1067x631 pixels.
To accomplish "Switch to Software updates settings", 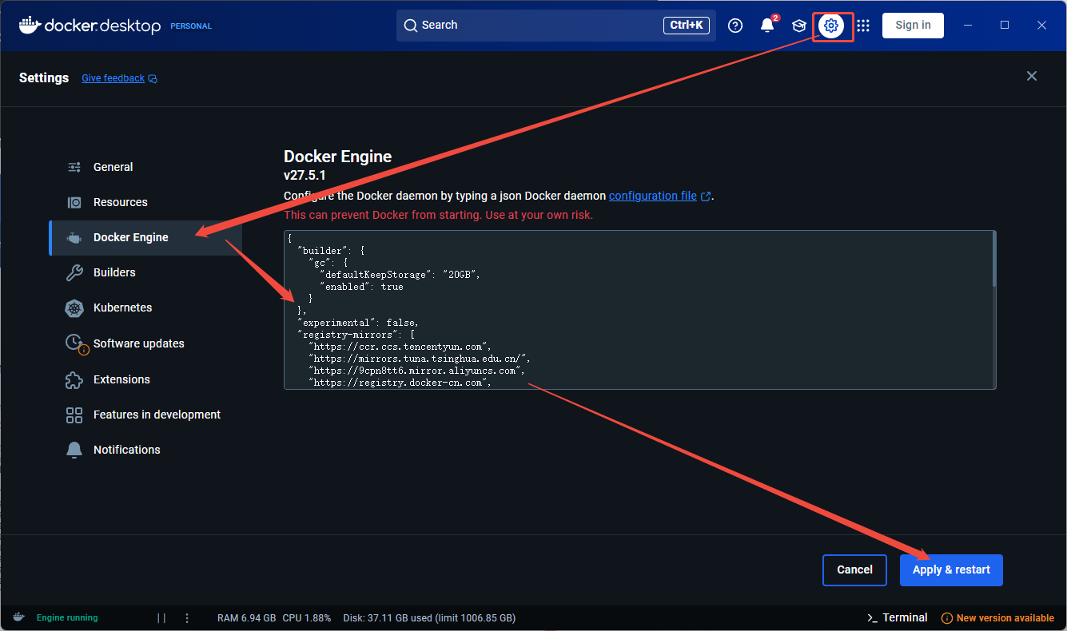I will [145, 343].
